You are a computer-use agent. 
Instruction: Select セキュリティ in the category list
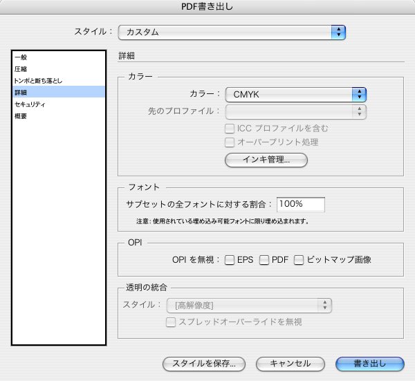point(59,104)
